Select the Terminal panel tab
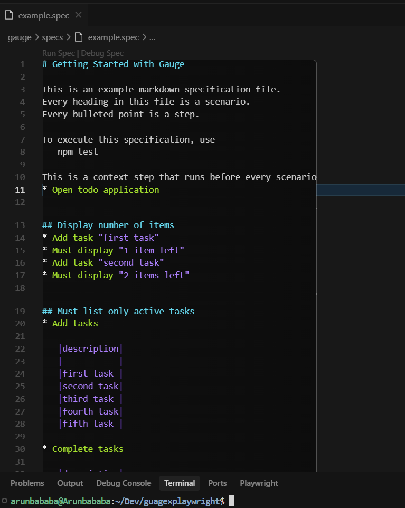This screenshot has width=405, height=508. (x=180, y=483)
